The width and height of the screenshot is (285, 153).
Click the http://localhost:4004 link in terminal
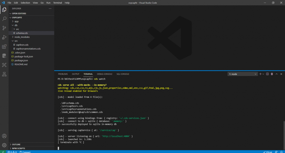coord(116,136)
